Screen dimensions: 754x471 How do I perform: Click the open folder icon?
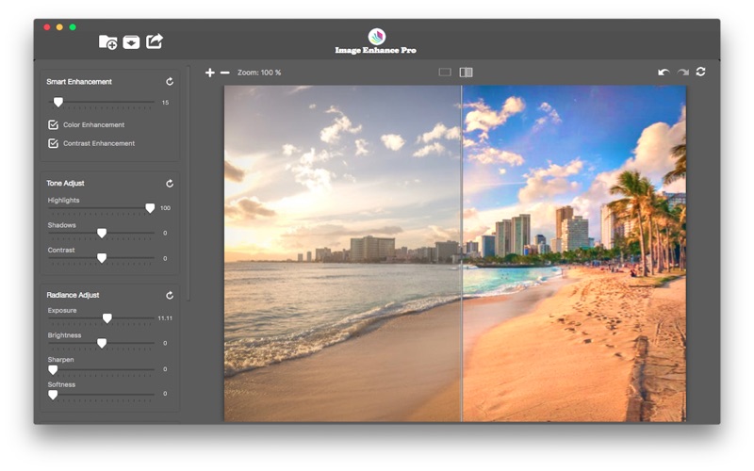107,41
